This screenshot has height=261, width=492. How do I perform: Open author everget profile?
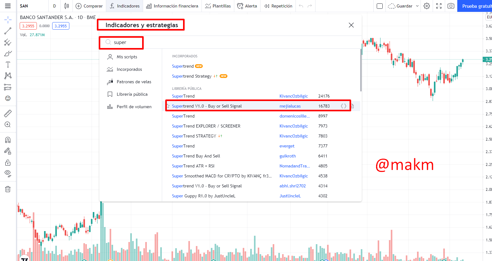pyautogui.click(x=287, y=146)
